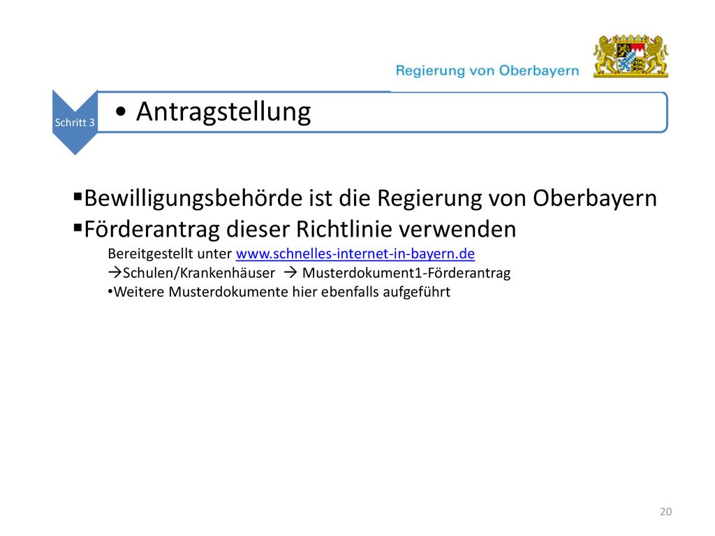The height and width of the screenshot is (536, 715).
Task: Click the Schritt 3 chevron marker
Action: [x=75, y=122]
